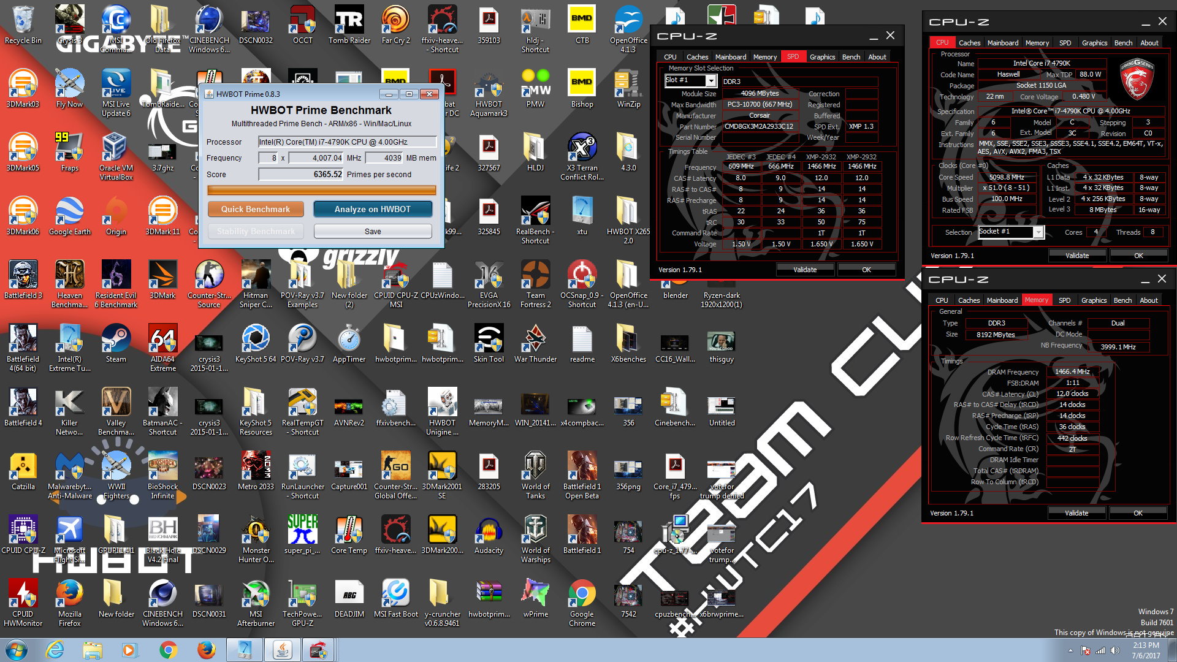The height and width of the screenshot is (662, 1177).
Task: Click the Processor name field in HWBOT Prime
Action: (x=348, y=142)
